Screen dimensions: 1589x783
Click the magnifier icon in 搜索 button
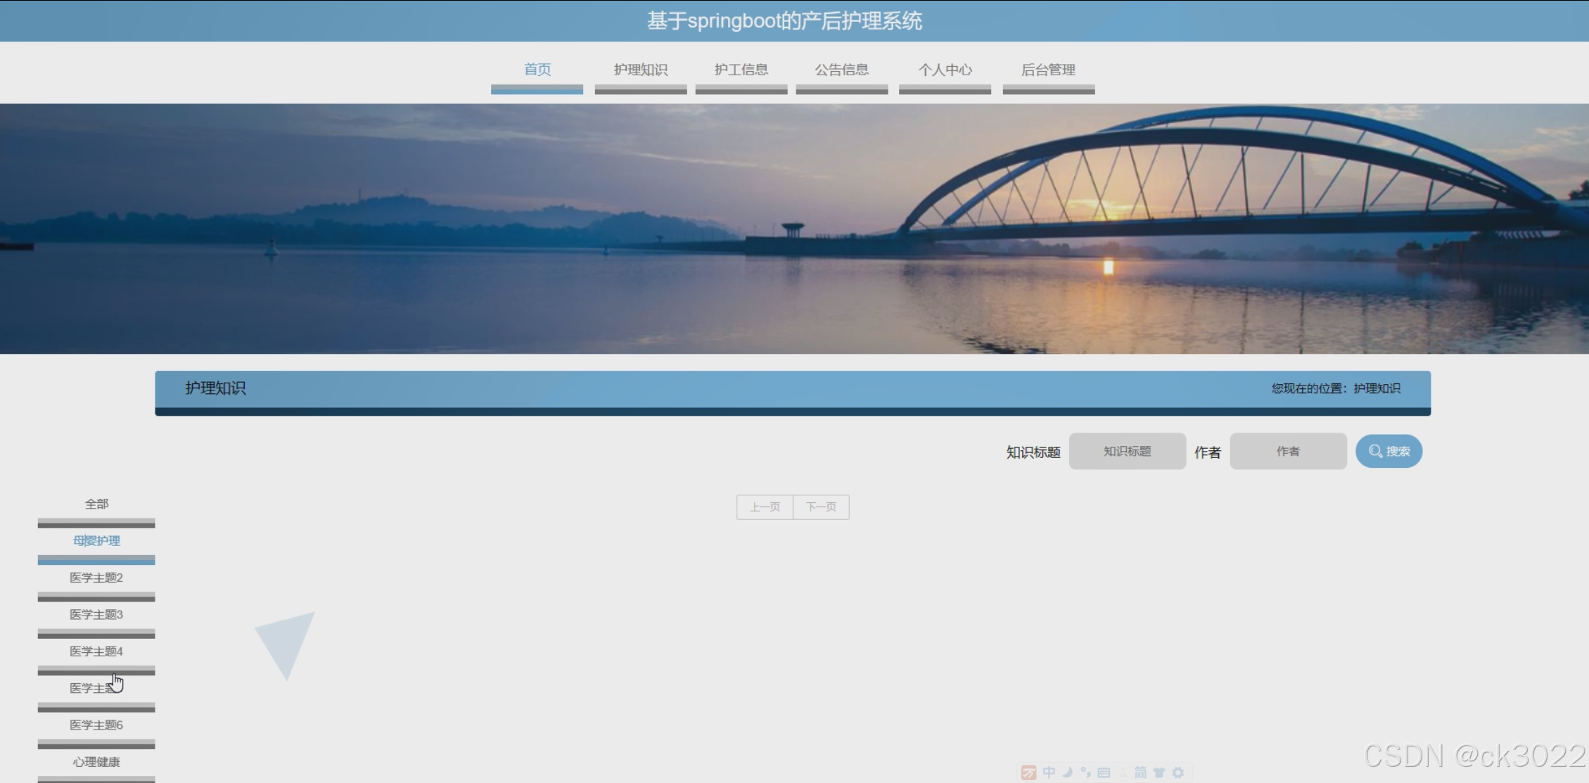[x=1375, y=452]
